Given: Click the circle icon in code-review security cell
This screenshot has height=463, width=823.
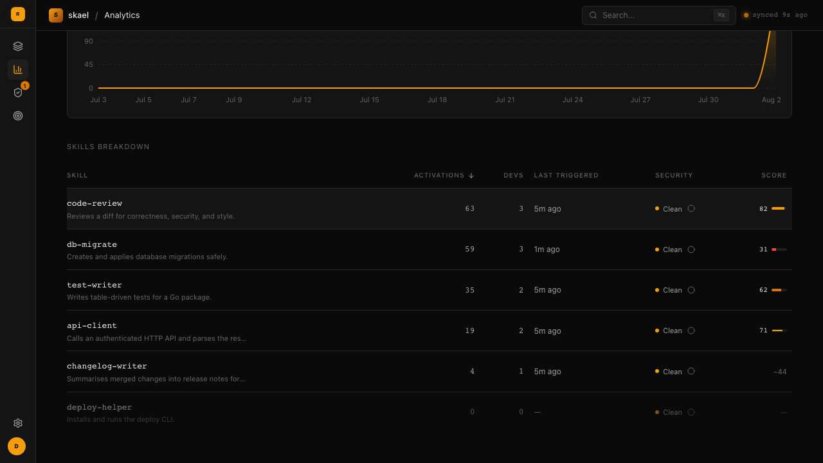Looking at the screenshot, I should point(691,208).
